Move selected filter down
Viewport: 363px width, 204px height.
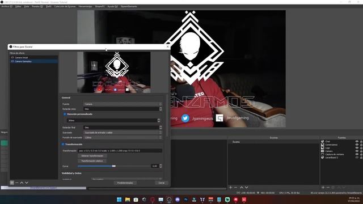(27, 182)
